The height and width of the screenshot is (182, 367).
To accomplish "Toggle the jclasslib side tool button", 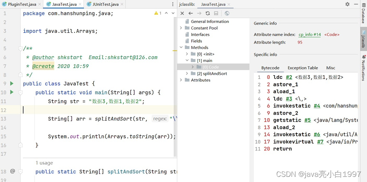I will pos(363,38).
